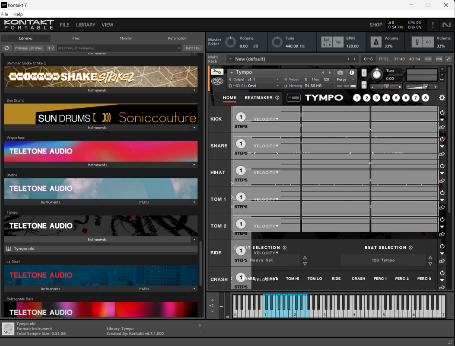Select pattern slot 1
Screen dimensions: 455x346
pyautogui.click(x=357, y=98)
